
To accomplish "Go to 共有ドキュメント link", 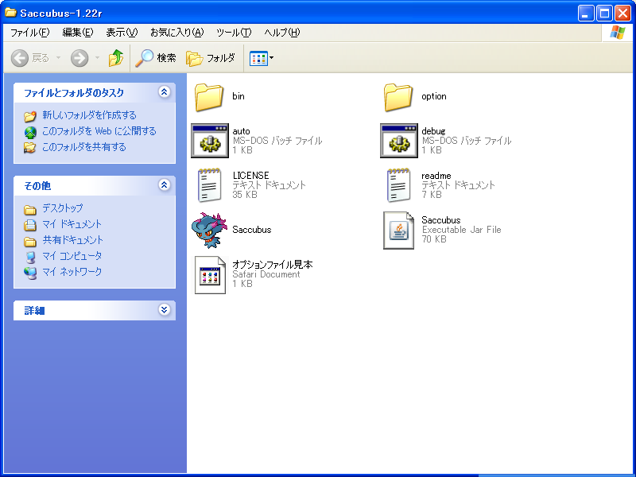I will [x=72, y=240].
